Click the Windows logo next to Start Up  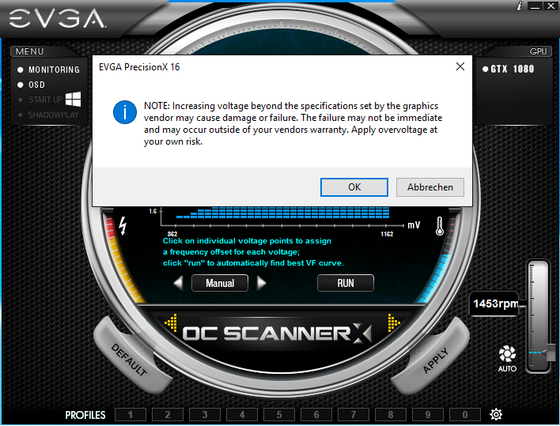[74, 99]
